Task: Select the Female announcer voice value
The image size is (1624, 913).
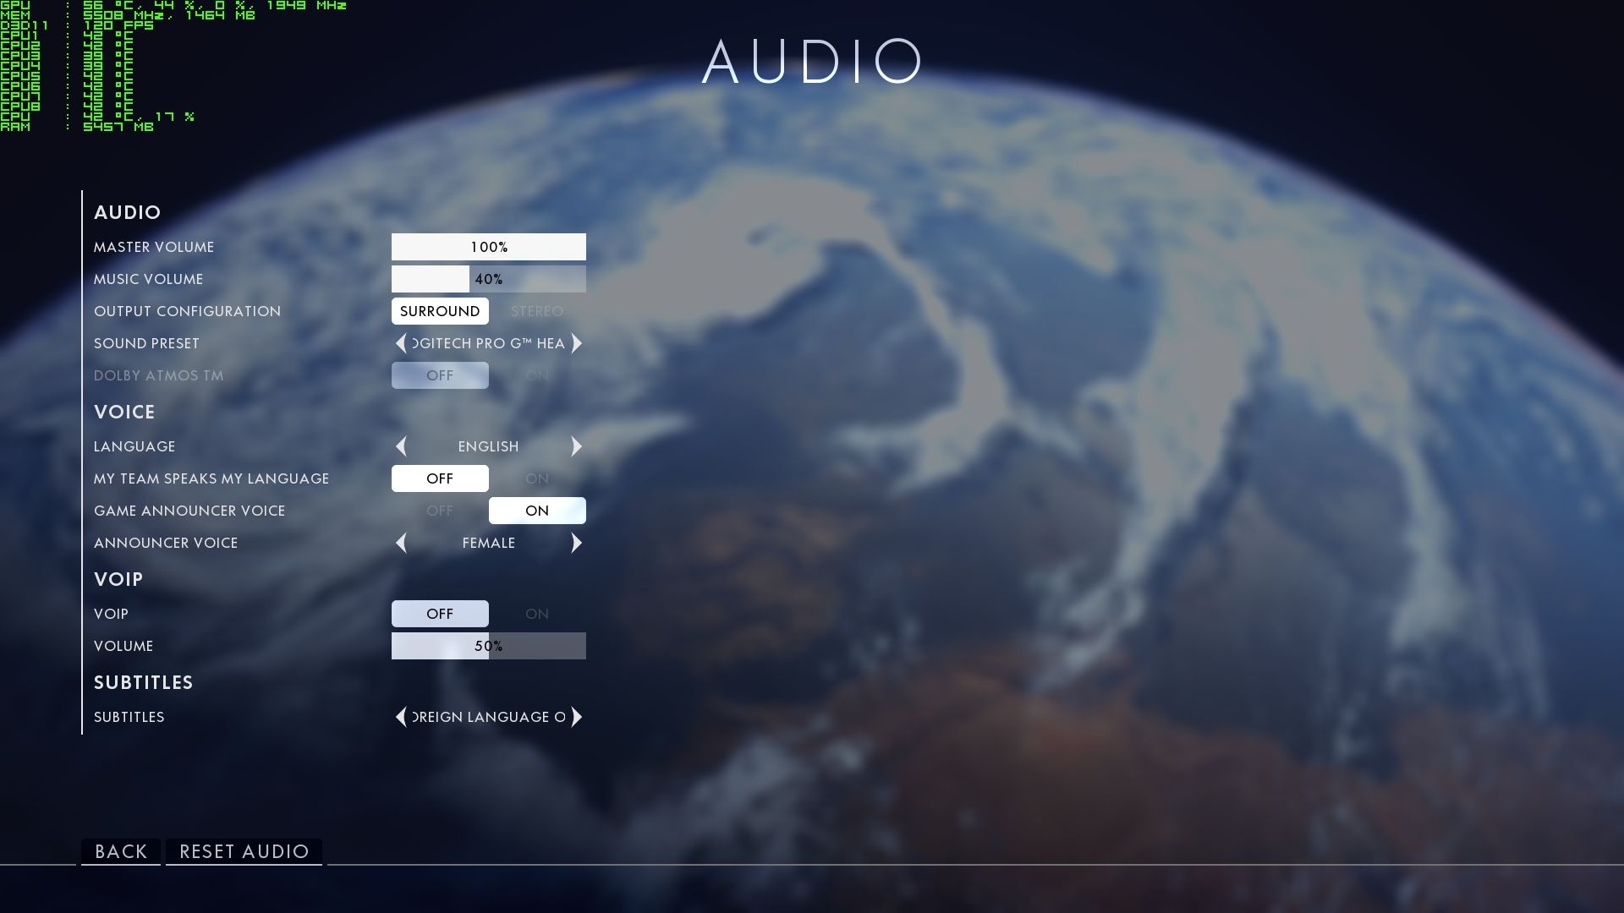Action: (489, 543)
